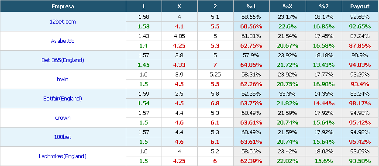379x166 pixels.
Task: Sort by the 2 column header
Action: click(215, 7)
